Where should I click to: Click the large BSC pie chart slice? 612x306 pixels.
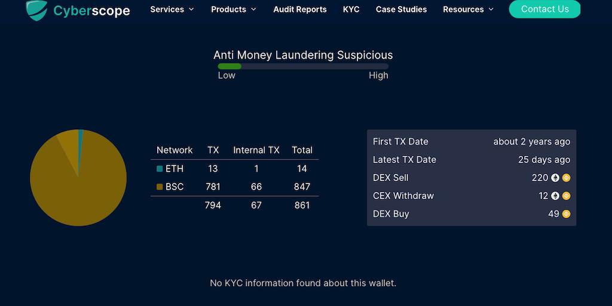tap(78, 185)
